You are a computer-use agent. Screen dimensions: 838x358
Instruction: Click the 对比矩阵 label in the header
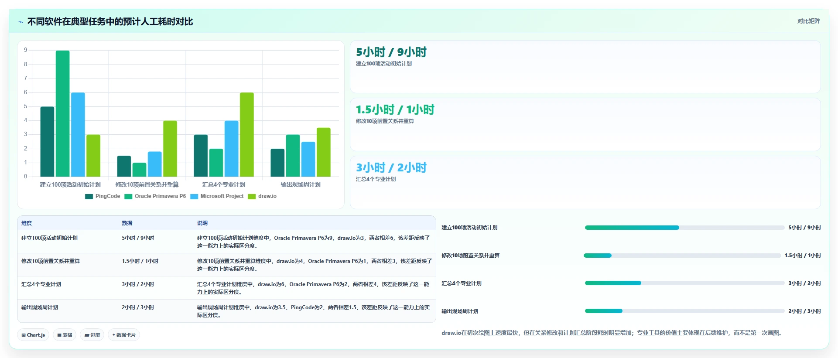pyautogui.click(x=808, y=21)
